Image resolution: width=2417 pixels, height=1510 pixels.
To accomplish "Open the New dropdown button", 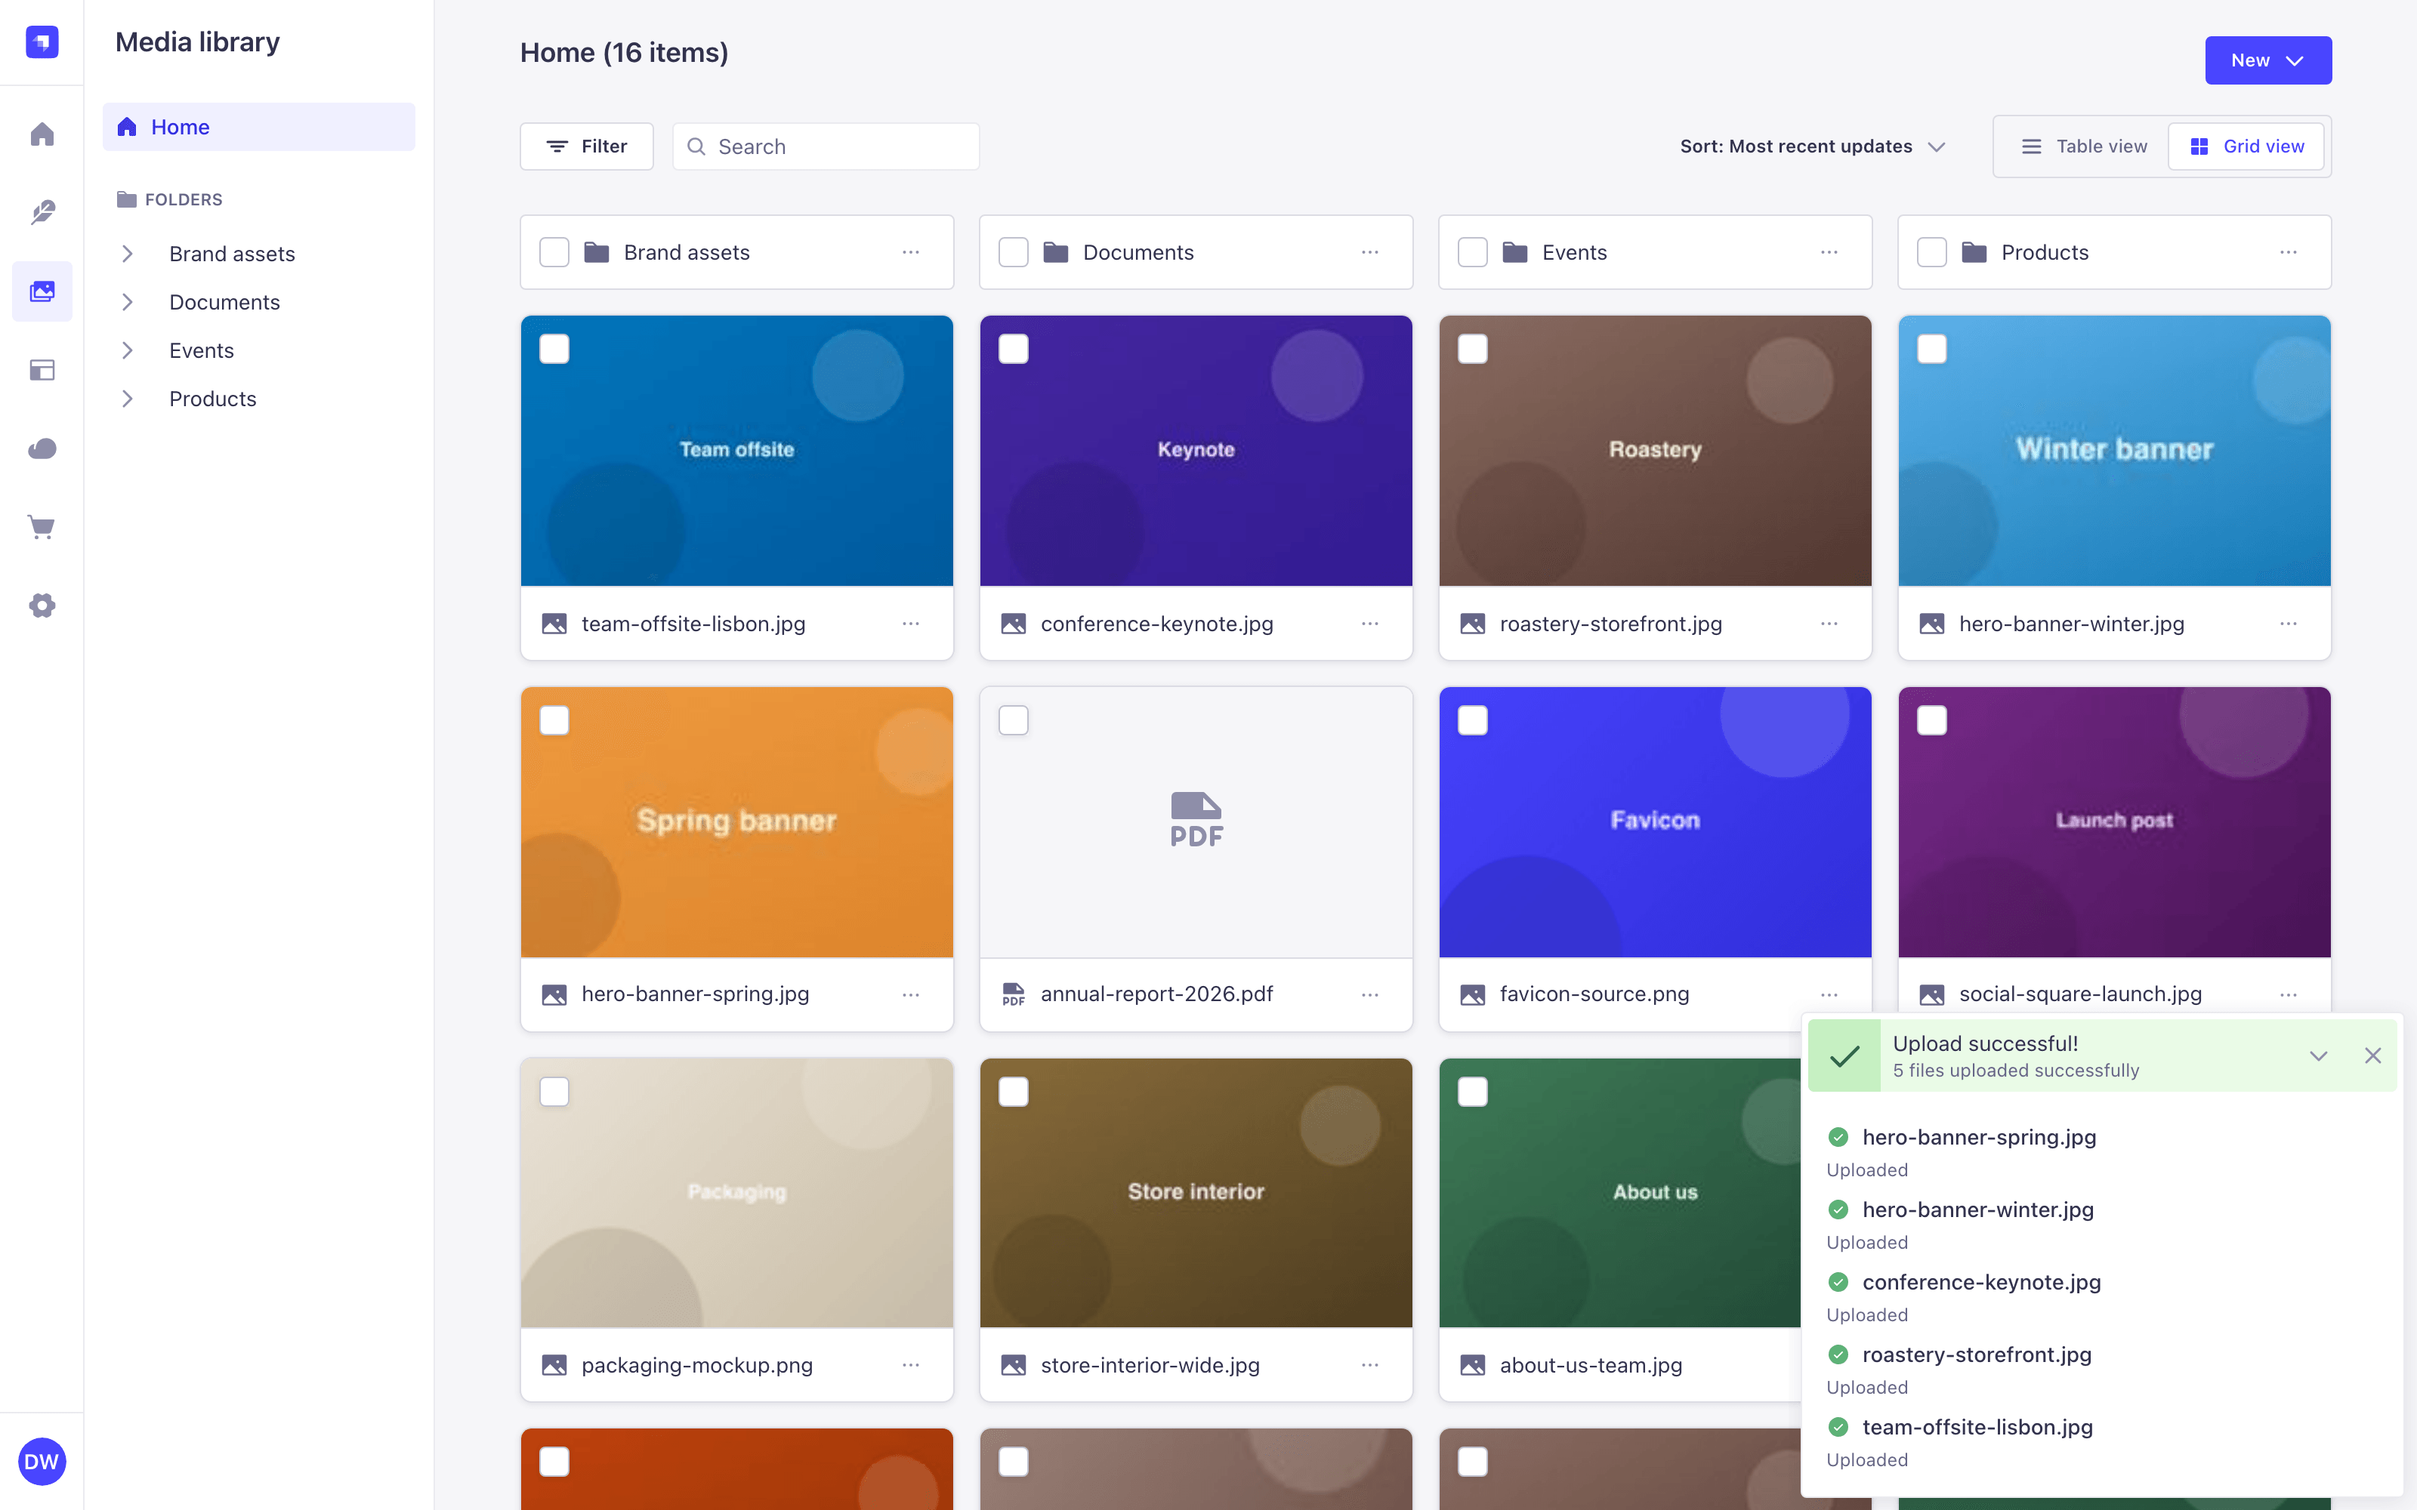I will tap(2268, 61).
